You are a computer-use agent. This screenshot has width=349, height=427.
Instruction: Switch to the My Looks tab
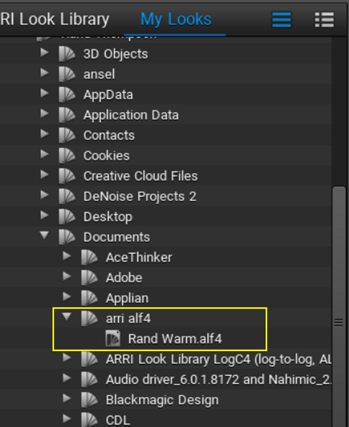(x=176, y=20)
